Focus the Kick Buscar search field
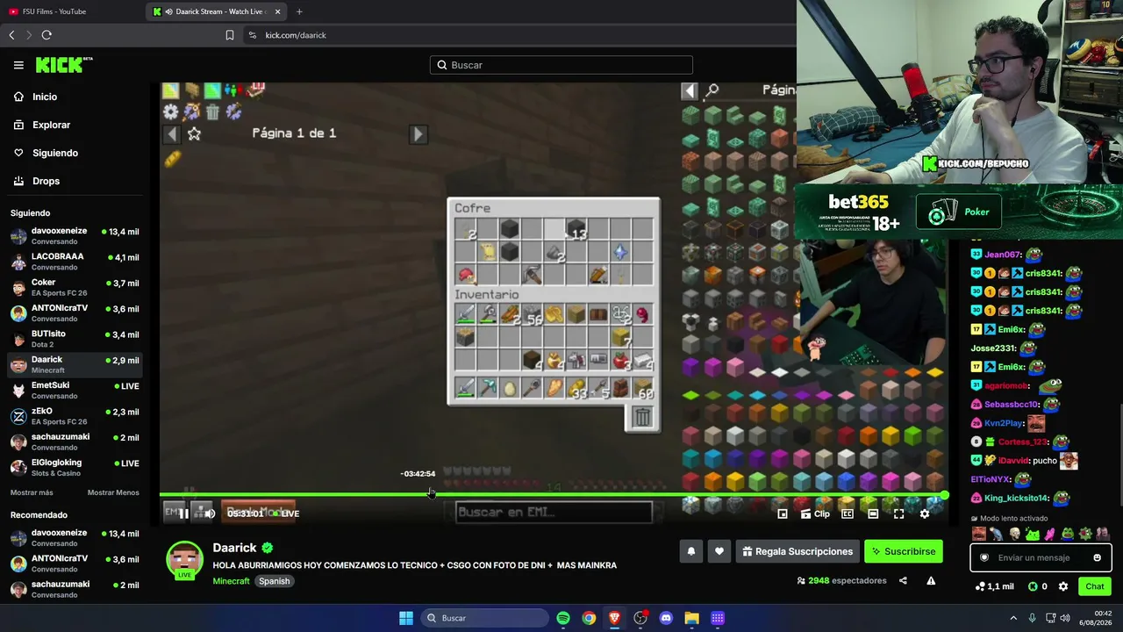The width and height of the screenshot is (1123, 632). click(x=561, y=65)
